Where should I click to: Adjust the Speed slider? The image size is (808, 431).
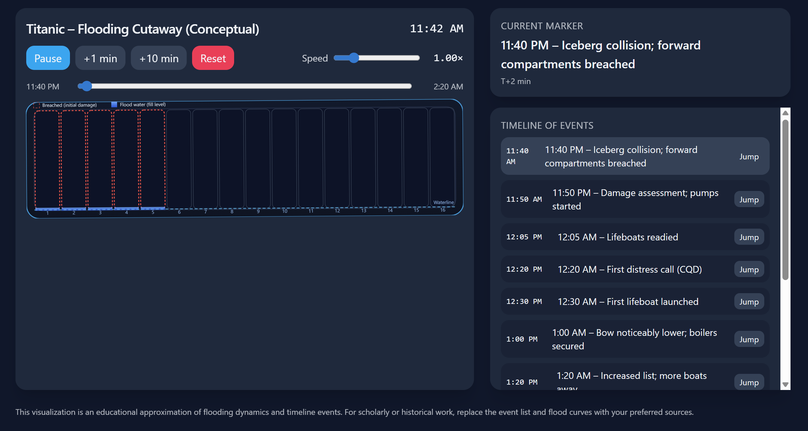(377, 58)
